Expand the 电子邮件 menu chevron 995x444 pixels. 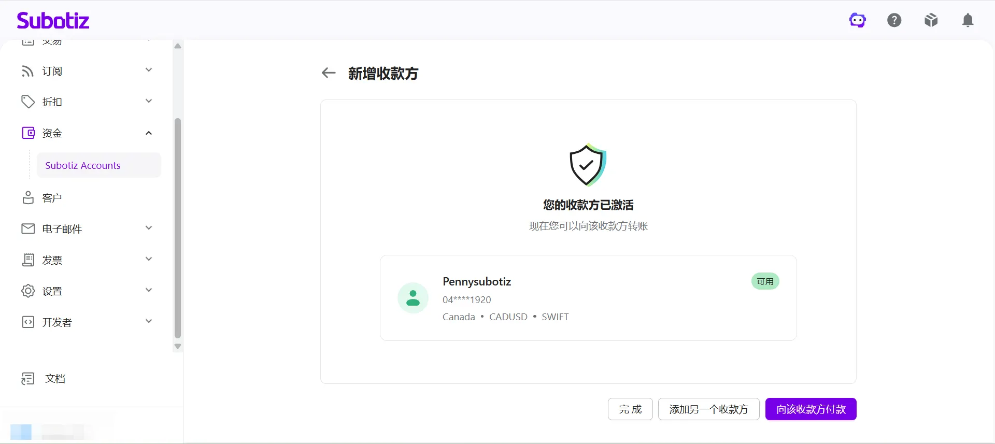(149, 228)
